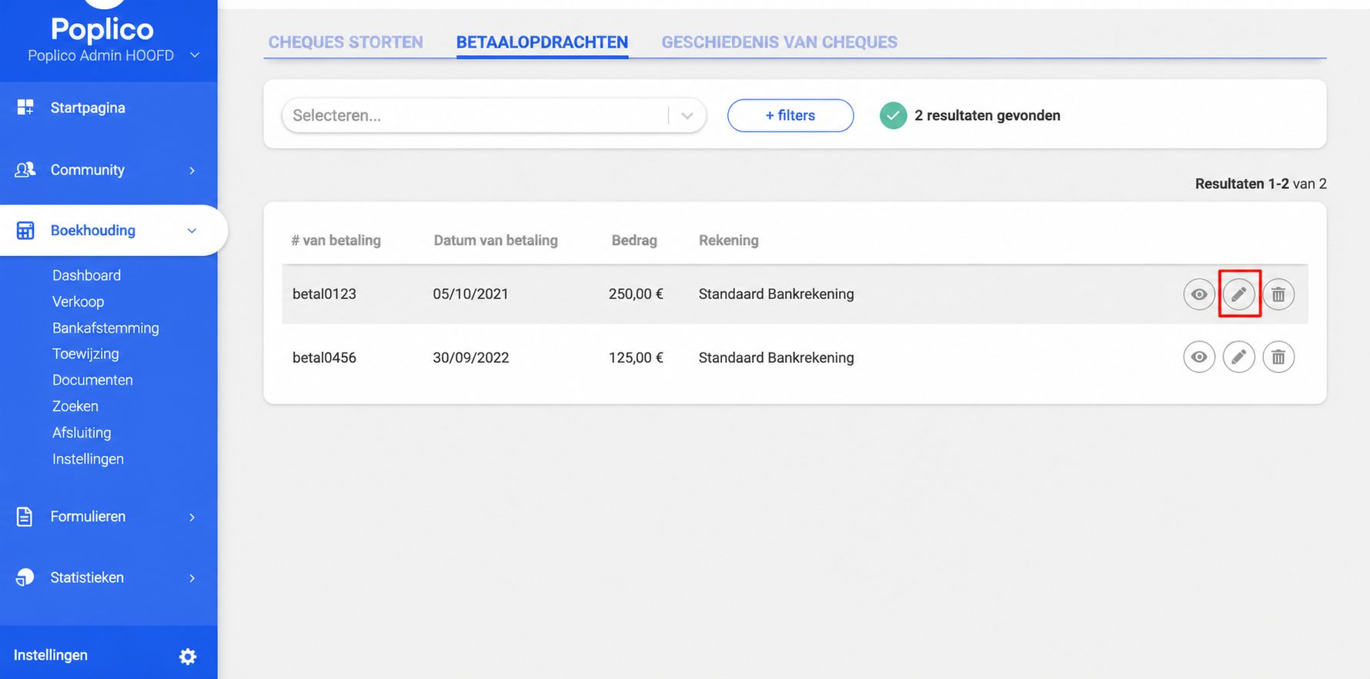This screenshot has width=1370, height=679.
Task: Select the betal0456 payment number
Action: click(x=324, y=358)
